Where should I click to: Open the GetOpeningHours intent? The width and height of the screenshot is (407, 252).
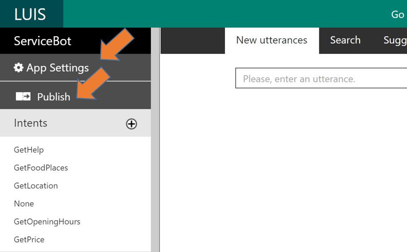[x=47, y=221]
